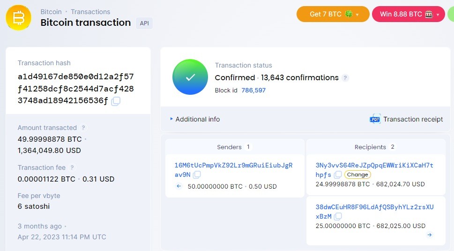Click the Bitcoin logo icon
This screenshot has height=251, width=454.
18,18
